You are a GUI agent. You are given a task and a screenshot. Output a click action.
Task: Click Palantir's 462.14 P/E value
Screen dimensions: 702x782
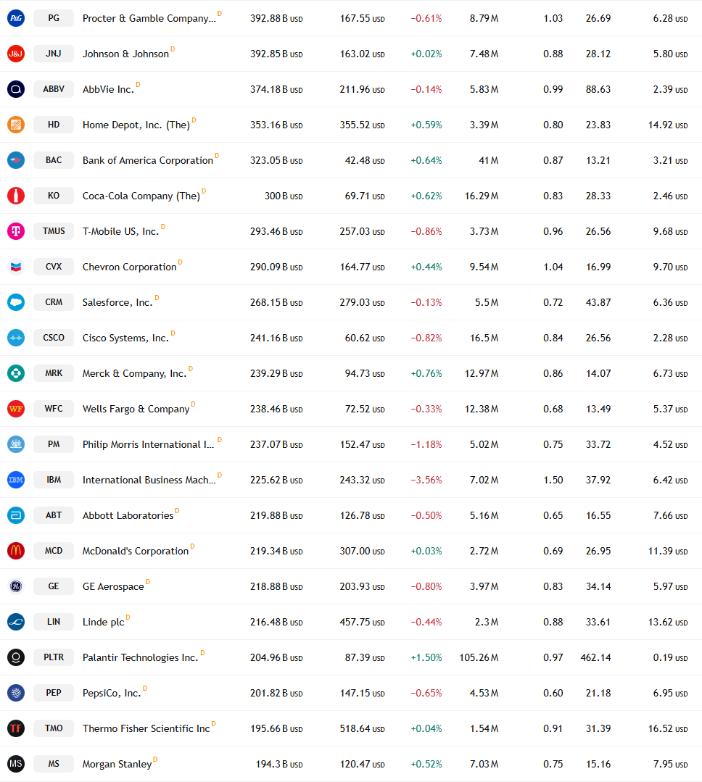(x=595, y=657)
